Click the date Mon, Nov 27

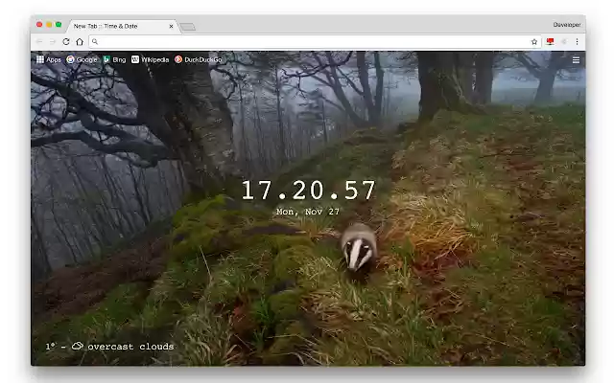308,212
